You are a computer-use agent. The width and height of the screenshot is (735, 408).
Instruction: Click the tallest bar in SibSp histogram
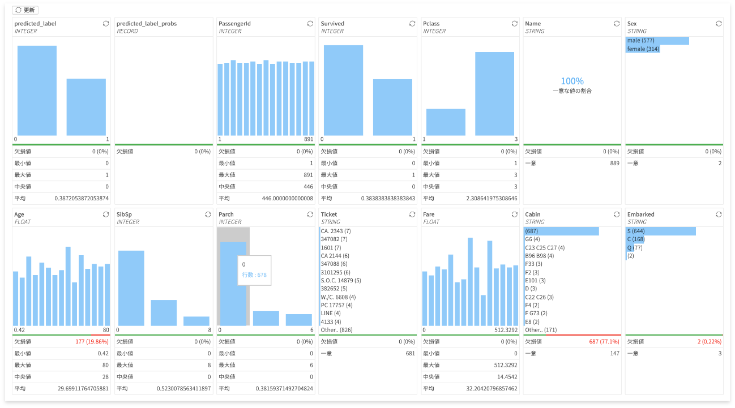131,288
